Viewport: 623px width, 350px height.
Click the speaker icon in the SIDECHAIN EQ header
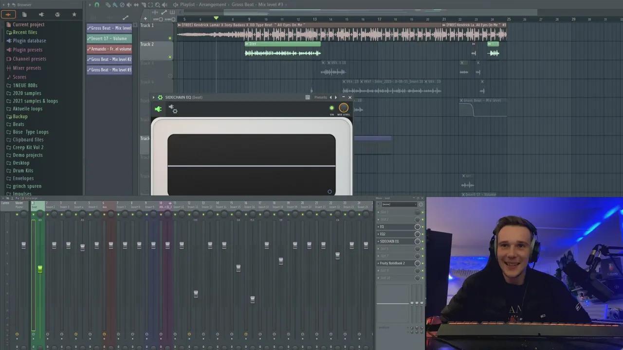[x=158, y=109]
